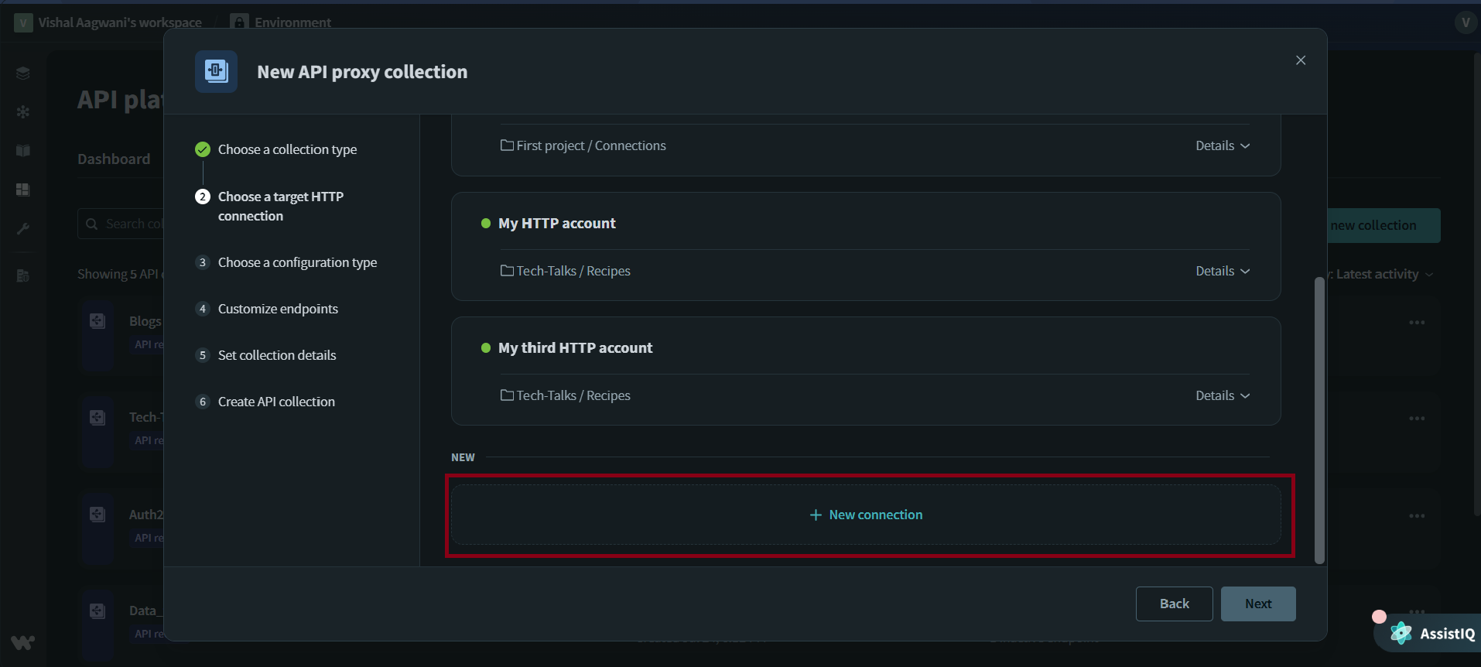Click the Workato logo at sidebar bottom
This screenshot has height=667, width=1481.
click(x=23, y=642)
